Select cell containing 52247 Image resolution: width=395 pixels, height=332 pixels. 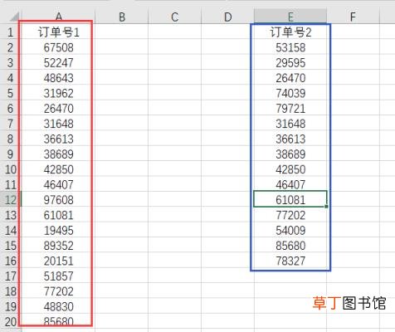pyautogui.click(x=58, y=62)
